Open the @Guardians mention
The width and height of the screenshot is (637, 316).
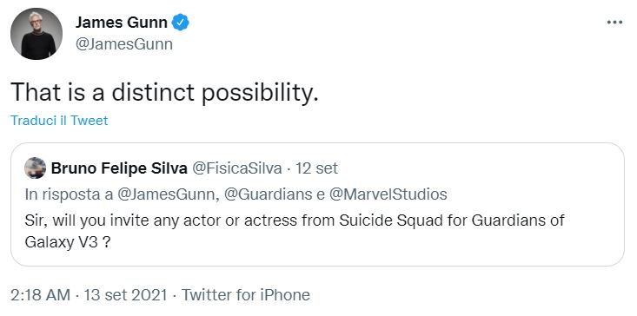269,194
